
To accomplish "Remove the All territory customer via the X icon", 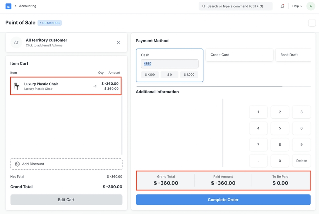I will coord(118,42).
